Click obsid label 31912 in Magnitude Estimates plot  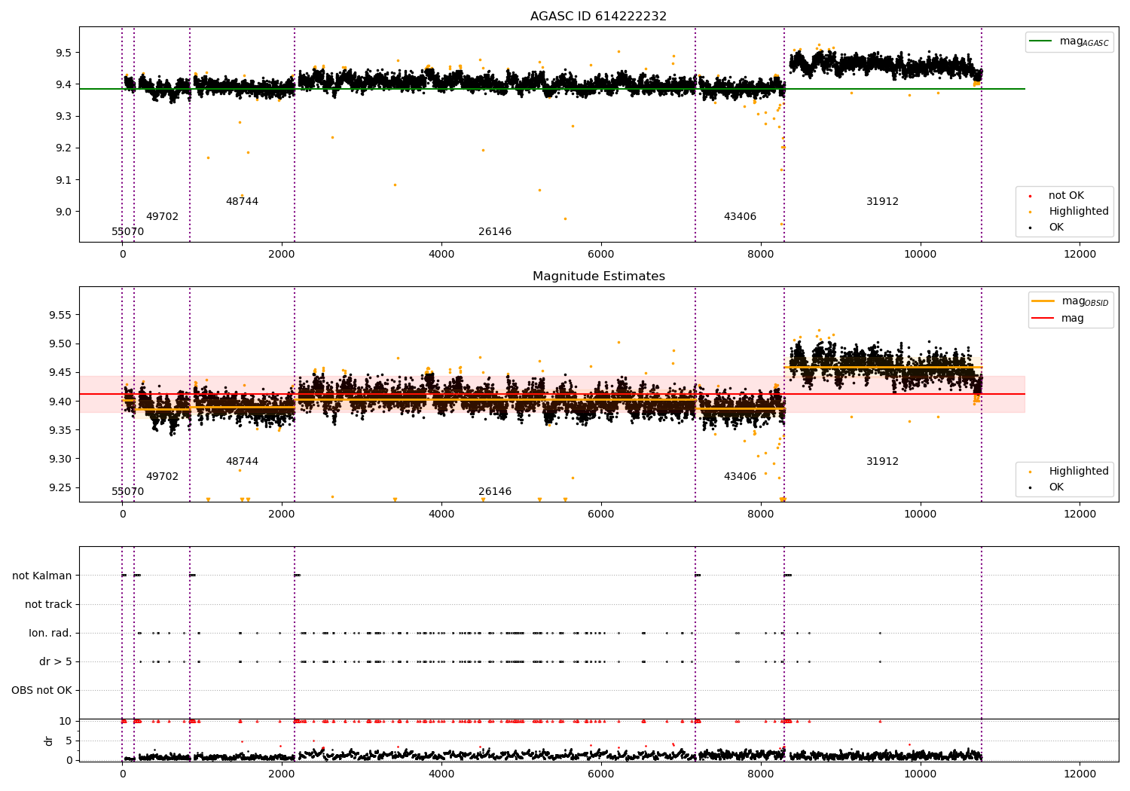[882, 461]
